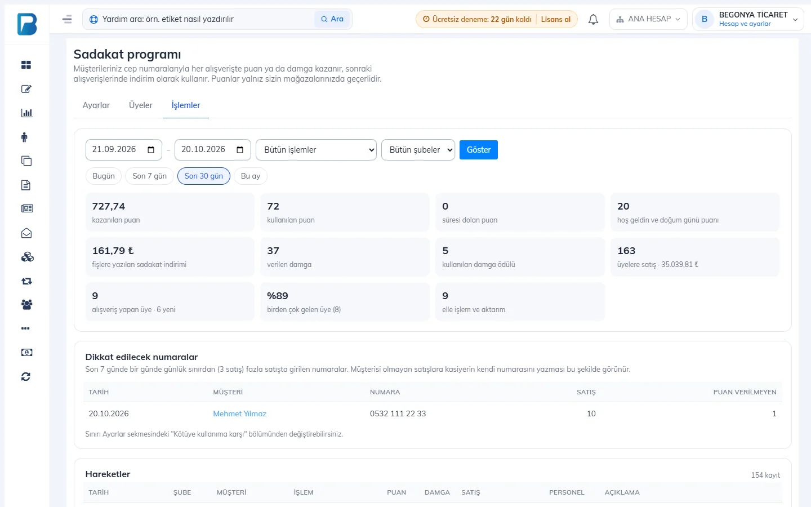
Task: Click the blue B logo
Action: [26, 24]
